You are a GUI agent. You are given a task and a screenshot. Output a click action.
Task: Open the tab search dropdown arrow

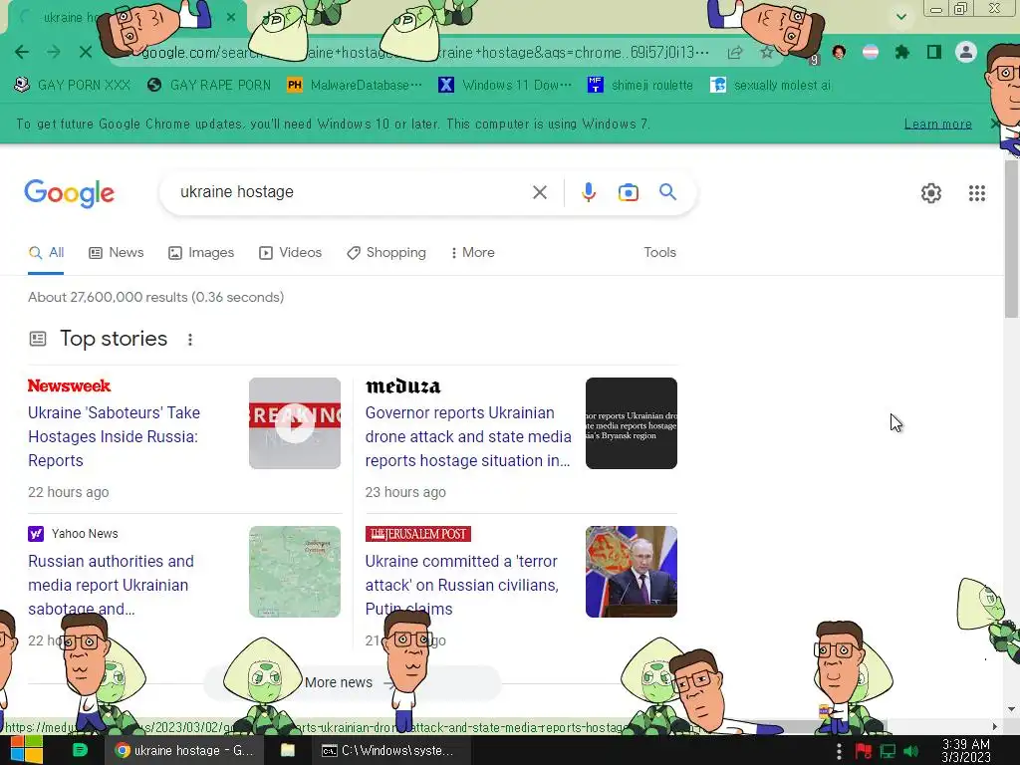coord(900,16)
